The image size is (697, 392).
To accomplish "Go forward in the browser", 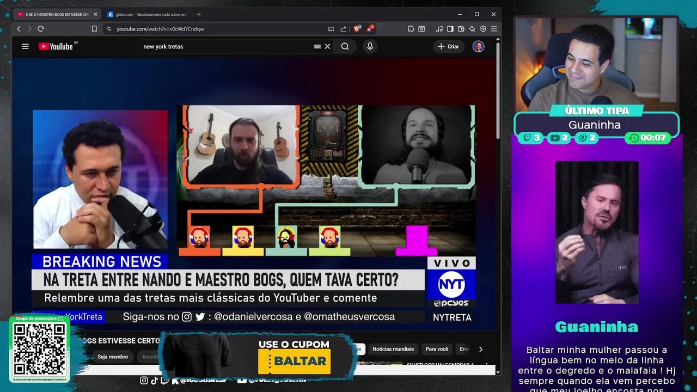I will (x=29, y=29).
